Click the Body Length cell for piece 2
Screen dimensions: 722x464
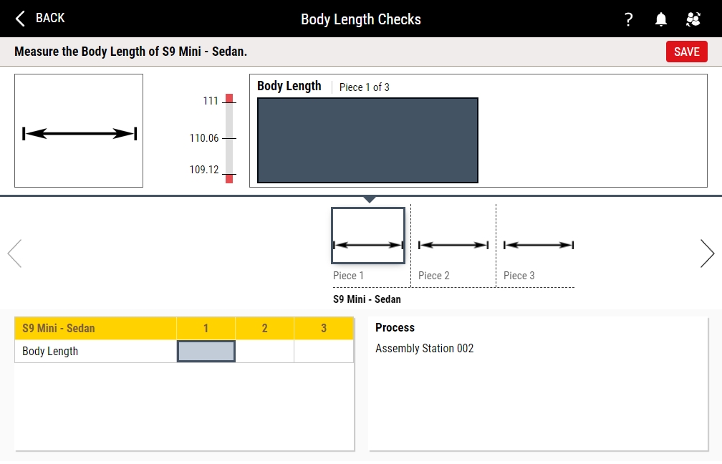click(264, 352)
